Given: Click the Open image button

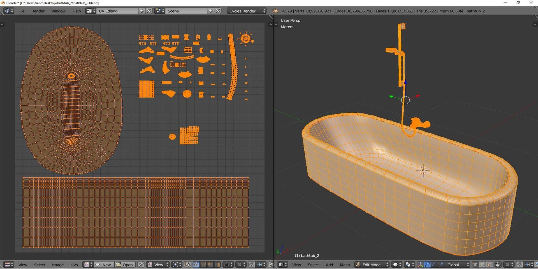Looking at the screenshot, I should (x=125, y=265).
